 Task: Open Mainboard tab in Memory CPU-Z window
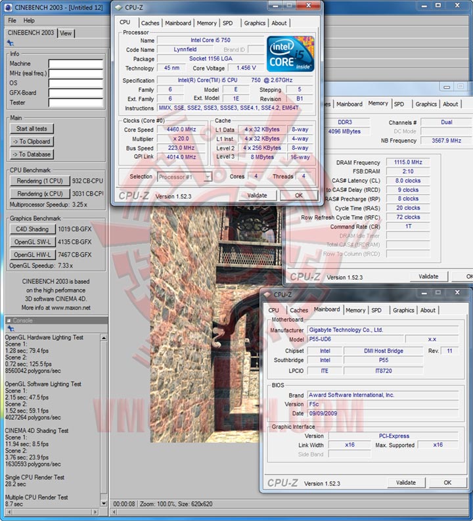tap(349, 104)
